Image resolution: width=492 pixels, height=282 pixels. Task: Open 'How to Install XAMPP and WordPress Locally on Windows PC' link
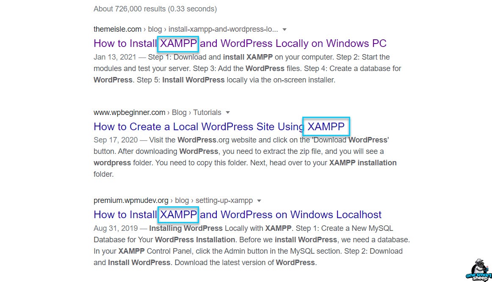(240, 43)
